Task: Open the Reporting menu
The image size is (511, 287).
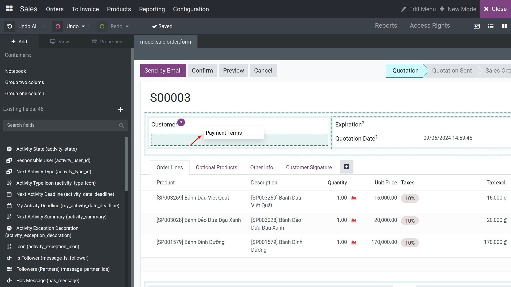Action: click(x=152, y=9)
